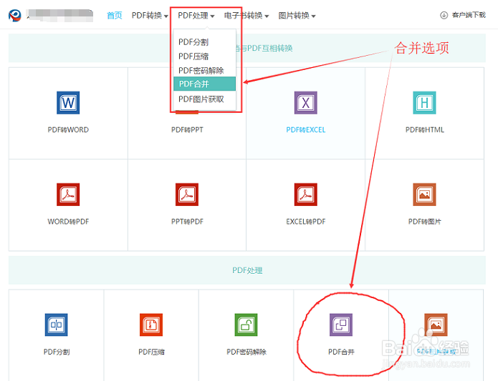Click the PPT转PDF label
This screenshot has width=498, height=381.
pos(187,222)
